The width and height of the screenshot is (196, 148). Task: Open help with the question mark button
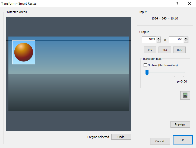177,4
